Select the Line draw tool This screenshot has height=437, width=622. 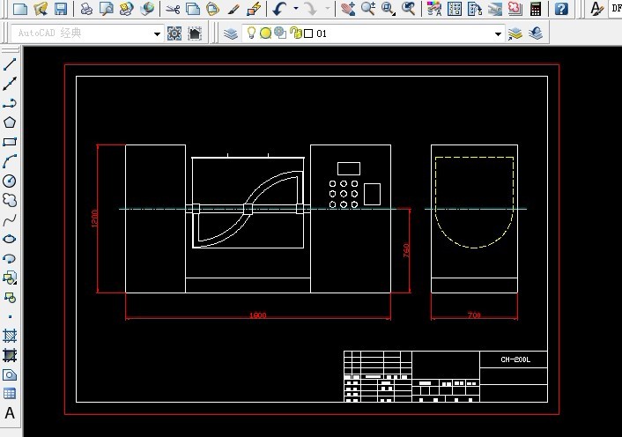click(x=10, y=64)
